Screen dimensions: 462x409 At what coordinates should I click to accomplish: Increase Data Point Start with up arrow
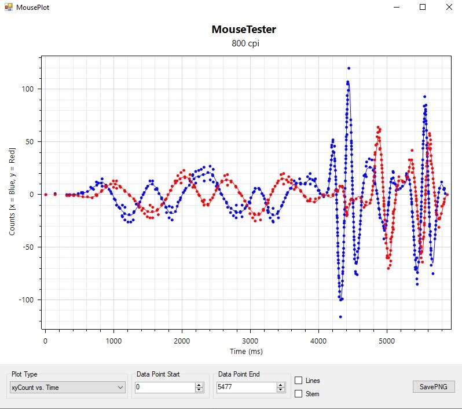(x=199, y=385)
